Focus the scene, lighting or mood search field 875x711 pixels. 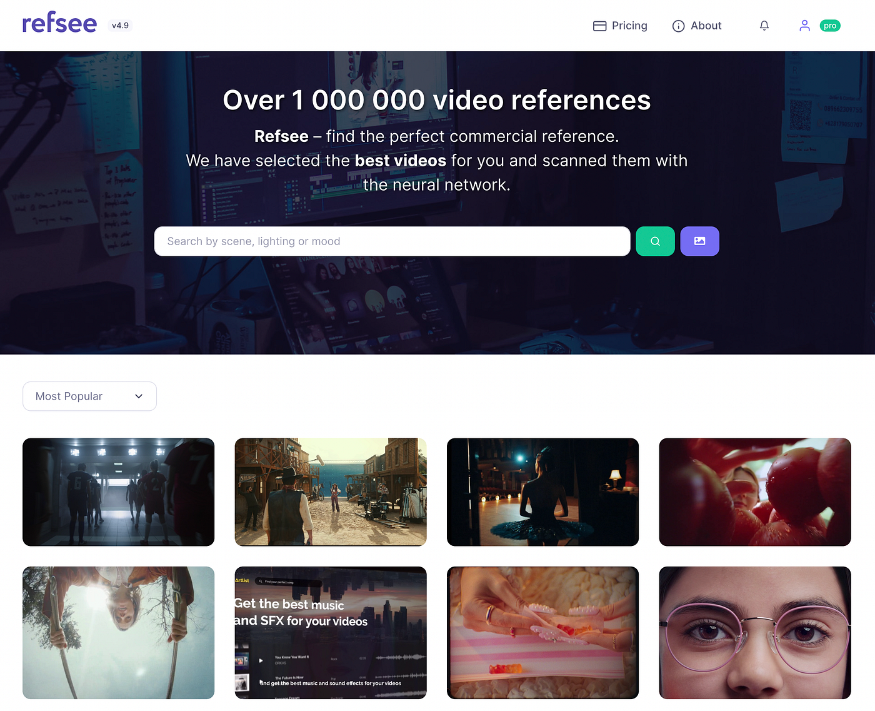point(392,241)
